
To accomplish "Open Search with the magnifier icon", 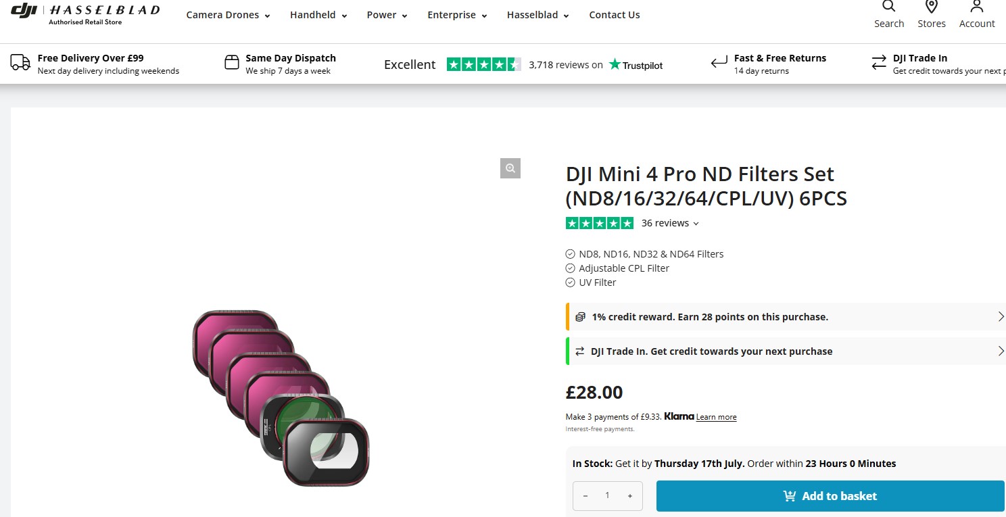I will click(888, 7).
